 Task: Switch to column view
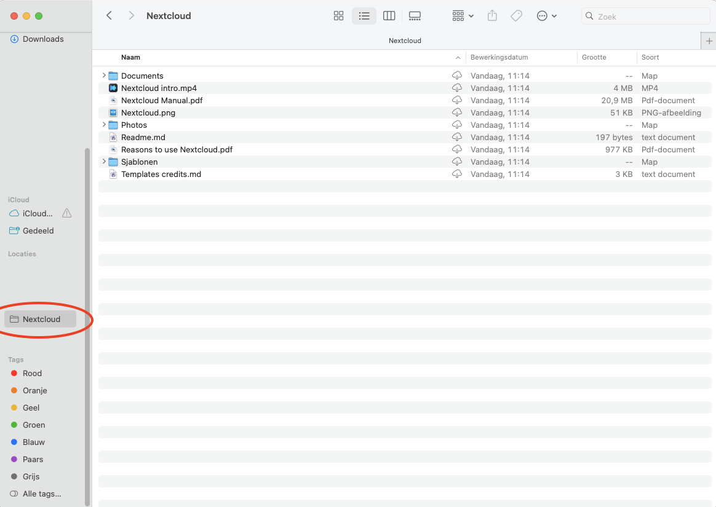(x=389, y=16)
